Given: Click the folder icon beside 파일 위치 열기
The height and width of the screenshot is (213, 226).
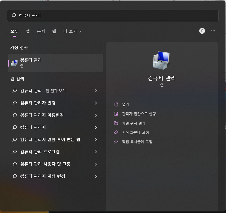Looking at the screenshot, I should 116,123.
